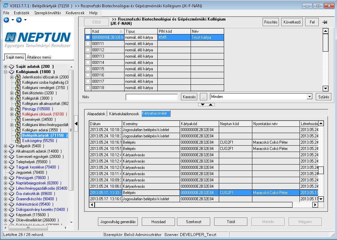Switch to the Kártyatulajdonosok tab

(x=124, y=114)
